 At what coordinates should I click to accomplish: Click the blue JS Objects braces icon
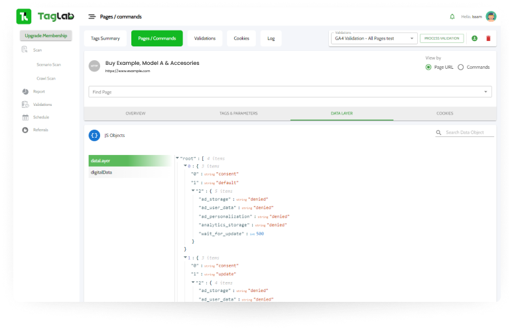tap(94, 136)
